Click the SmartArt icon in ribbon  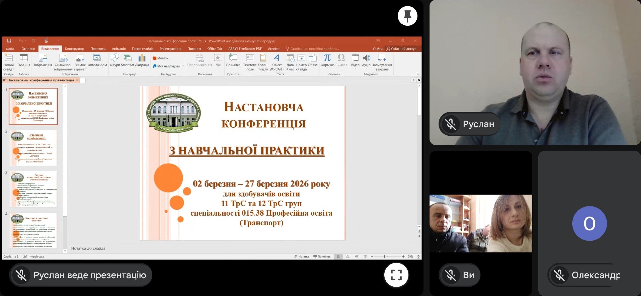tap(127, 58)
